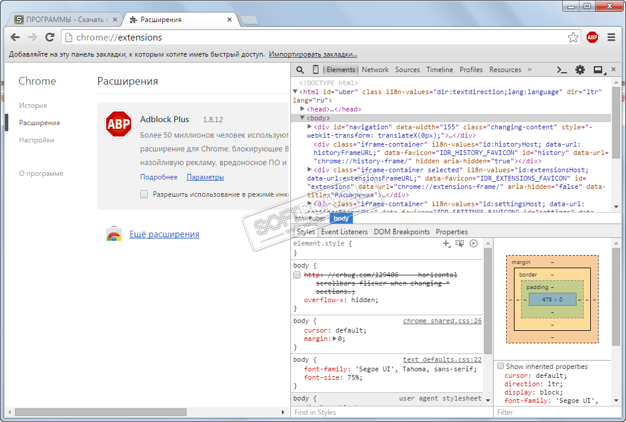The height and width of the screenshot is (422, 626).
Task: Expand the margin shorthand property arrow
Action: coord(334,339)
